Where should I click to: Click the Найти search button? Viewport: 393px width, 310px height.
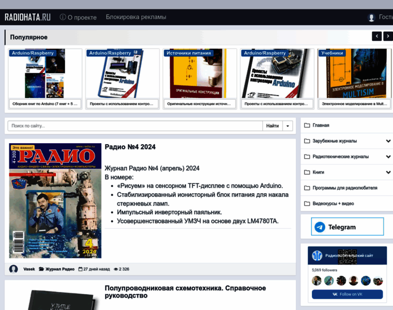click(273, 126)
